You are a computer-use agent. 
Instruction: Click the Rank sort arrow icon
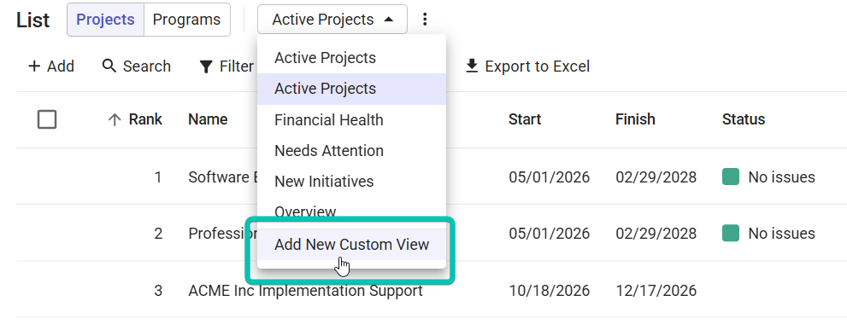[x=114, y=119]
